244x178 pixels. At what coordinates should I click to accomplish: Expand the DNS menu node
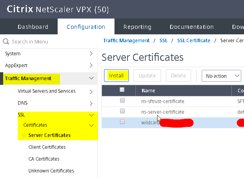[x=91, y=103]
